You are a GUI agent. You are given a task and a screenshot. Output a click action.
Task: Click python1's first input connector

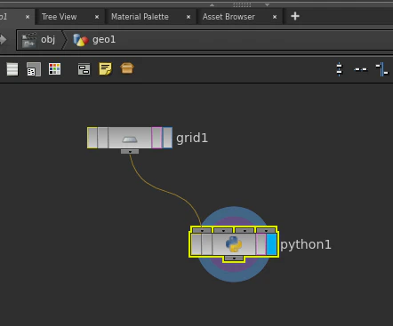202,230
